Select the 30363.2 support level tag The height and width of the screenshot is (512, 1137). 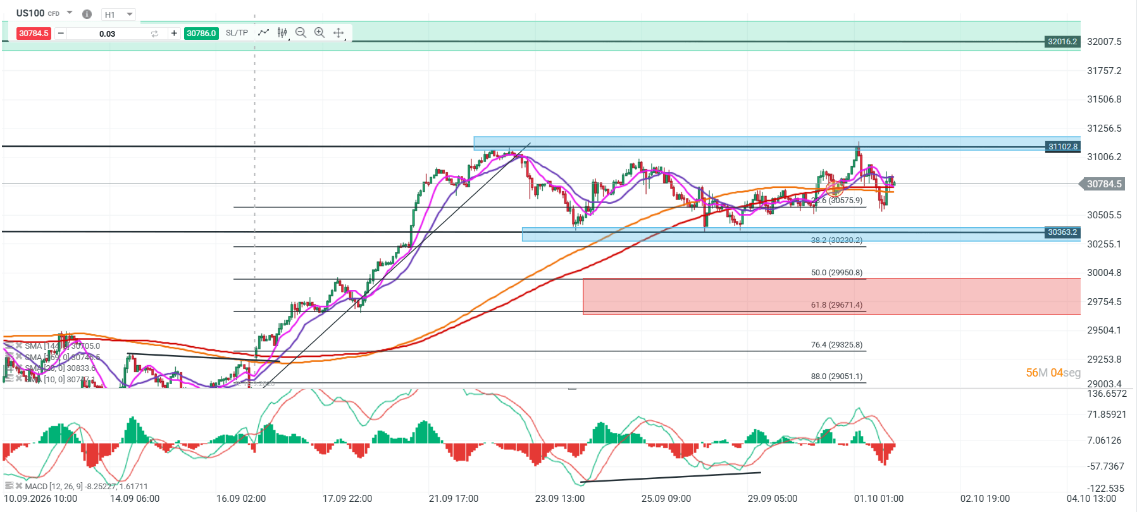[x=1062, y=232]
